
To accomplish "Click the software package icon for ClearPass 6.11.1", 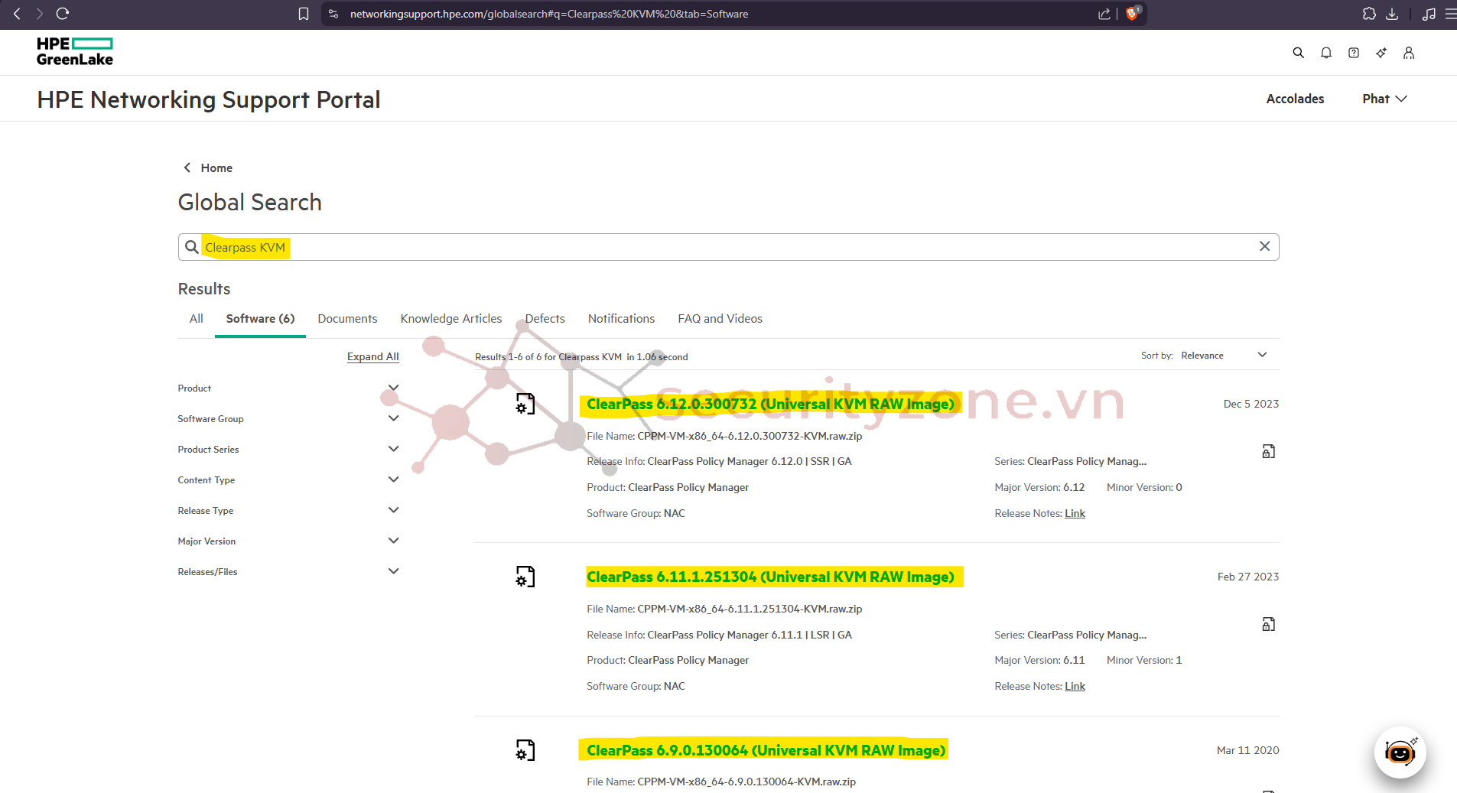I will click(525, 577).
